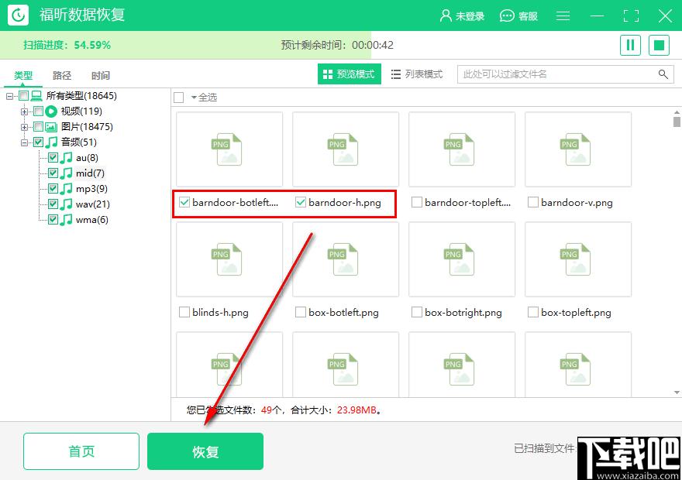This screenshot has height=480, width=682.
Task: Stop the scan with the stop icon
Action: coord(659,45)
